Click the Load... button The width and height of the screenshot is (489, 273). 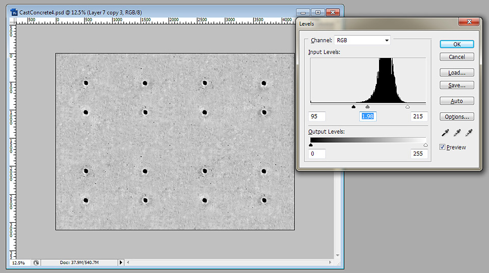[457, 73]
